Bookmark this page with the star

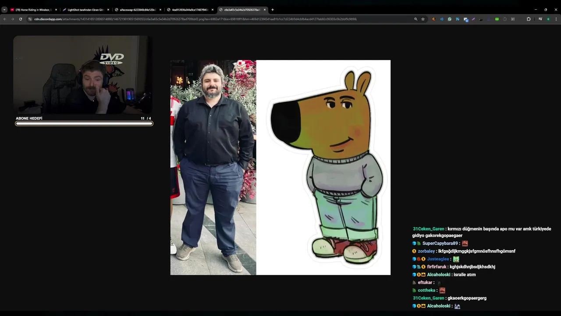(x=423, y=19)
